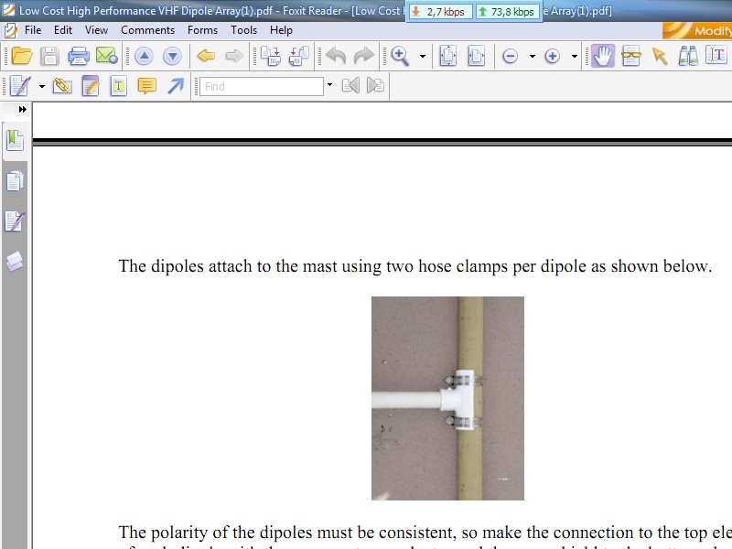Click the text viewer glasses icon
This screenshot has width=732, height=549.
tap(631, 56)
